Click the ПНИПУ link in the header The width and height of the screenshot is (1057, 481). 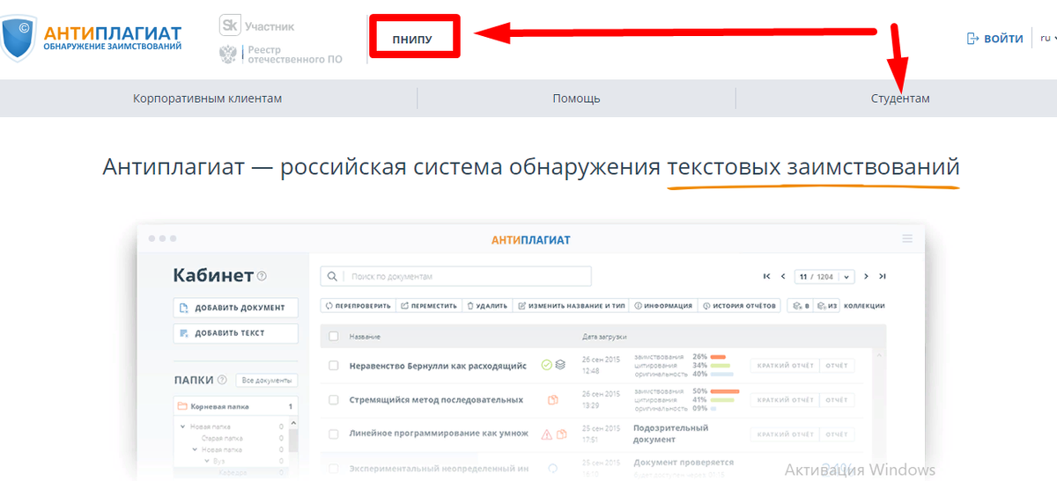coord(413,39)
